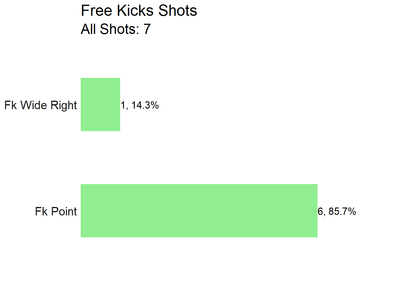Image resolution: width=393 pixels, height=281 pixels.
Task: Click the 'Fk Point' axis label
Action: tap(56, 211)
